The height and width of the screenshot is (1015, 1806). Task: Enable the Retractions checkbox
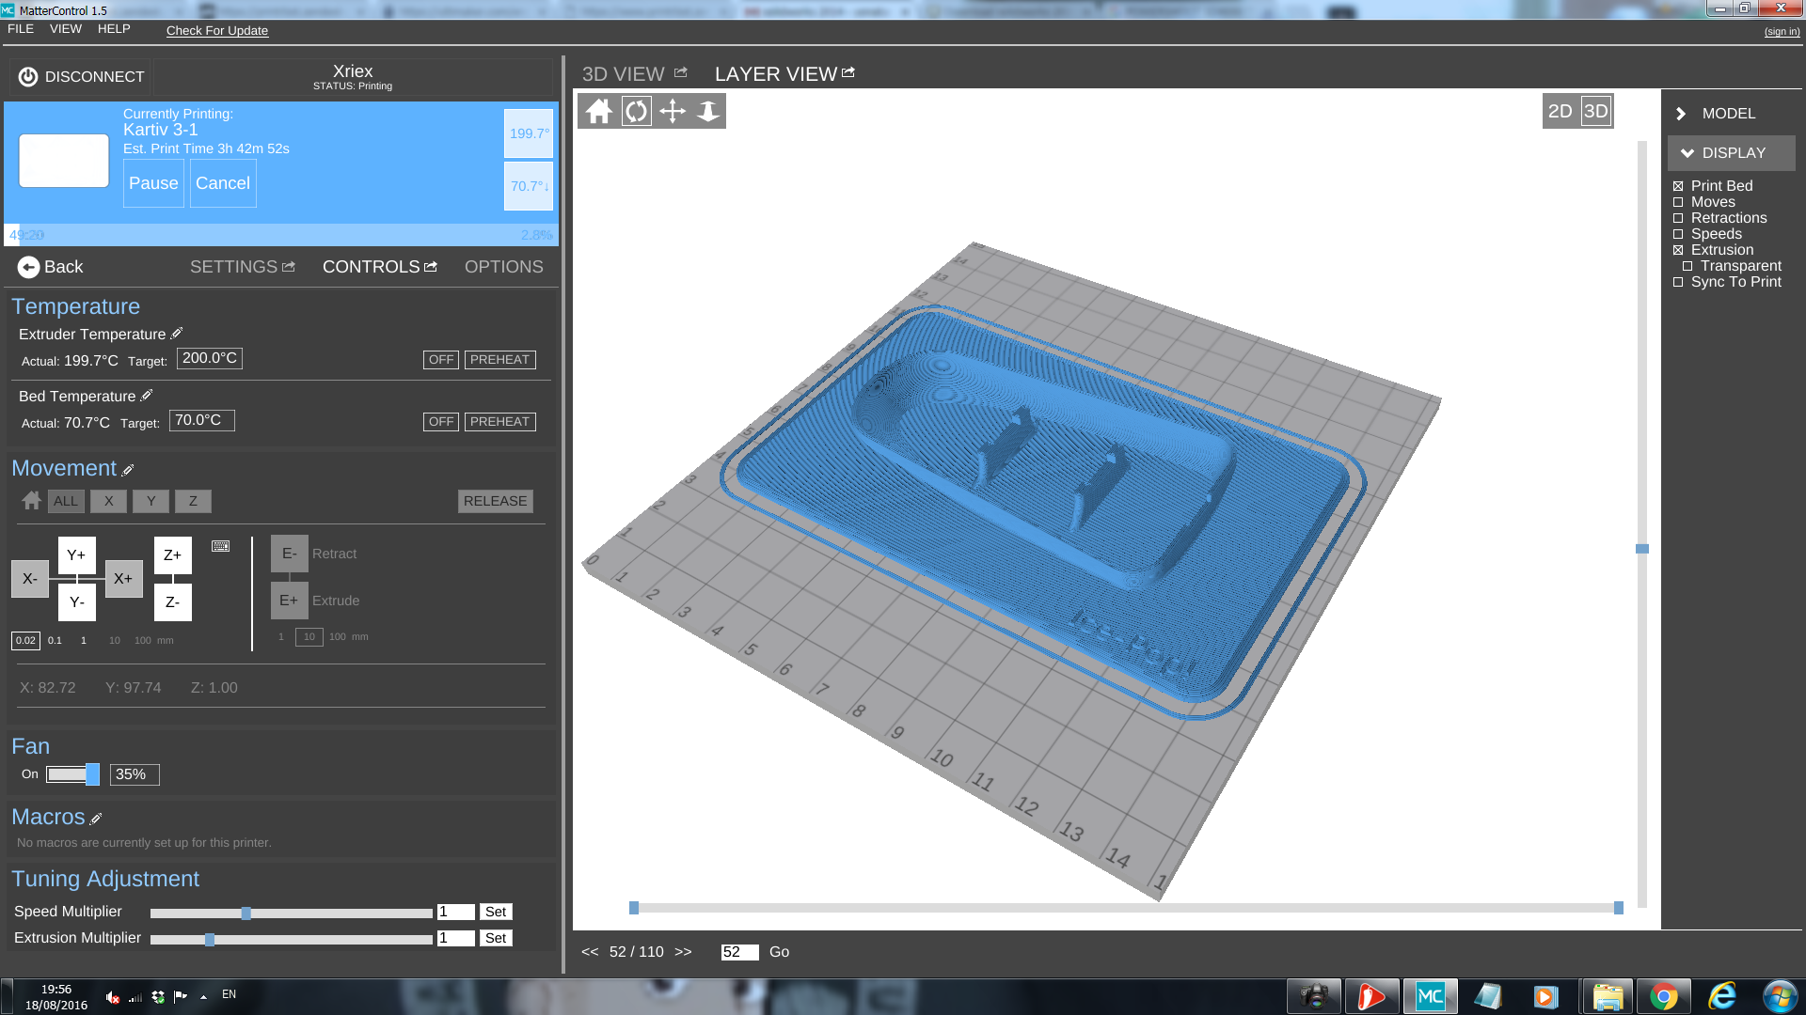coord(1678,218)
